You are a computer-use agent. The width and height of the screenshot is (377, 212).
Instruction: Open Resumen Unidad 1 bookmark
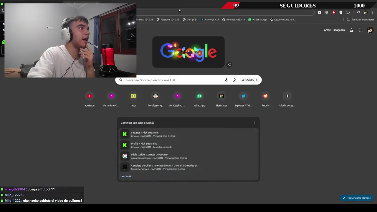(x=283, y=20)
